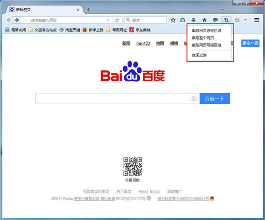Open a new tab with plus button
265x220 pixels.
pyautogui.click(x=88, y=10)
